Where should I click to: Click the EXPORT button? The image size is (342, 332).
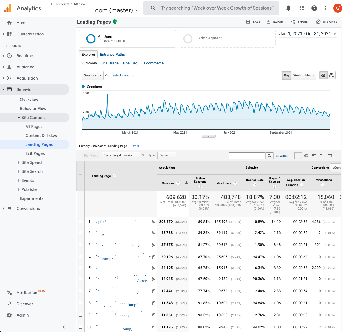(x=276, y=22)
